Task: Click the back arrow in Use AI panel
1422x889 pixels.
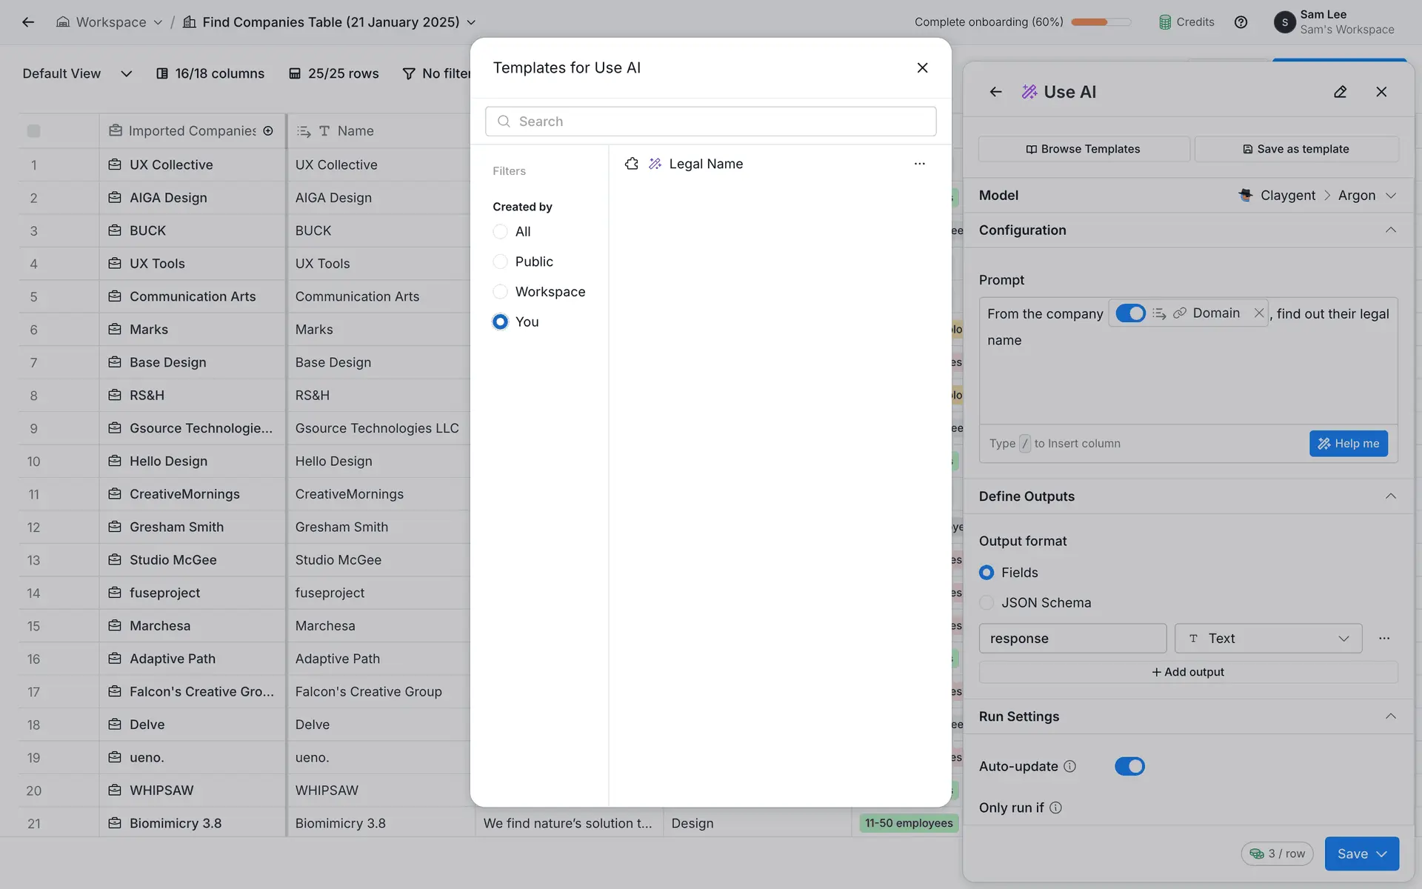Action: 995,92
